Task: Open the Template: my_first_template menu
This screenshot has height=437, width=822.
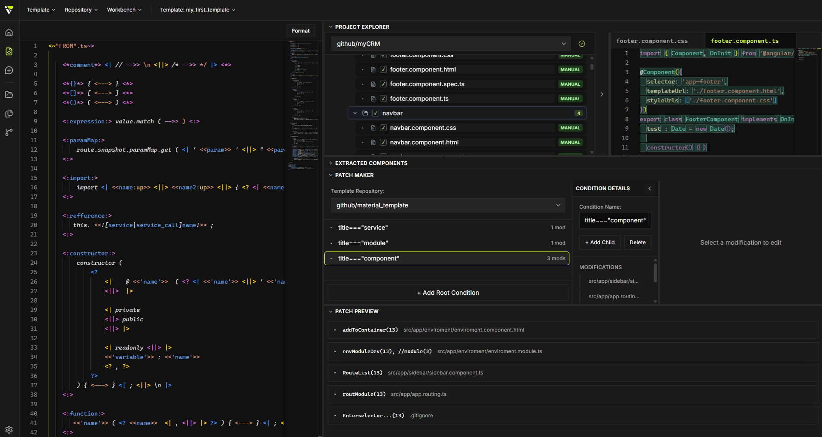Action: [198, 10]
